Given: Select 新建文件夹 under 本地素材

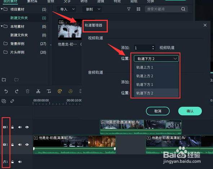Looking at the screenshot, I should point(19,35).
